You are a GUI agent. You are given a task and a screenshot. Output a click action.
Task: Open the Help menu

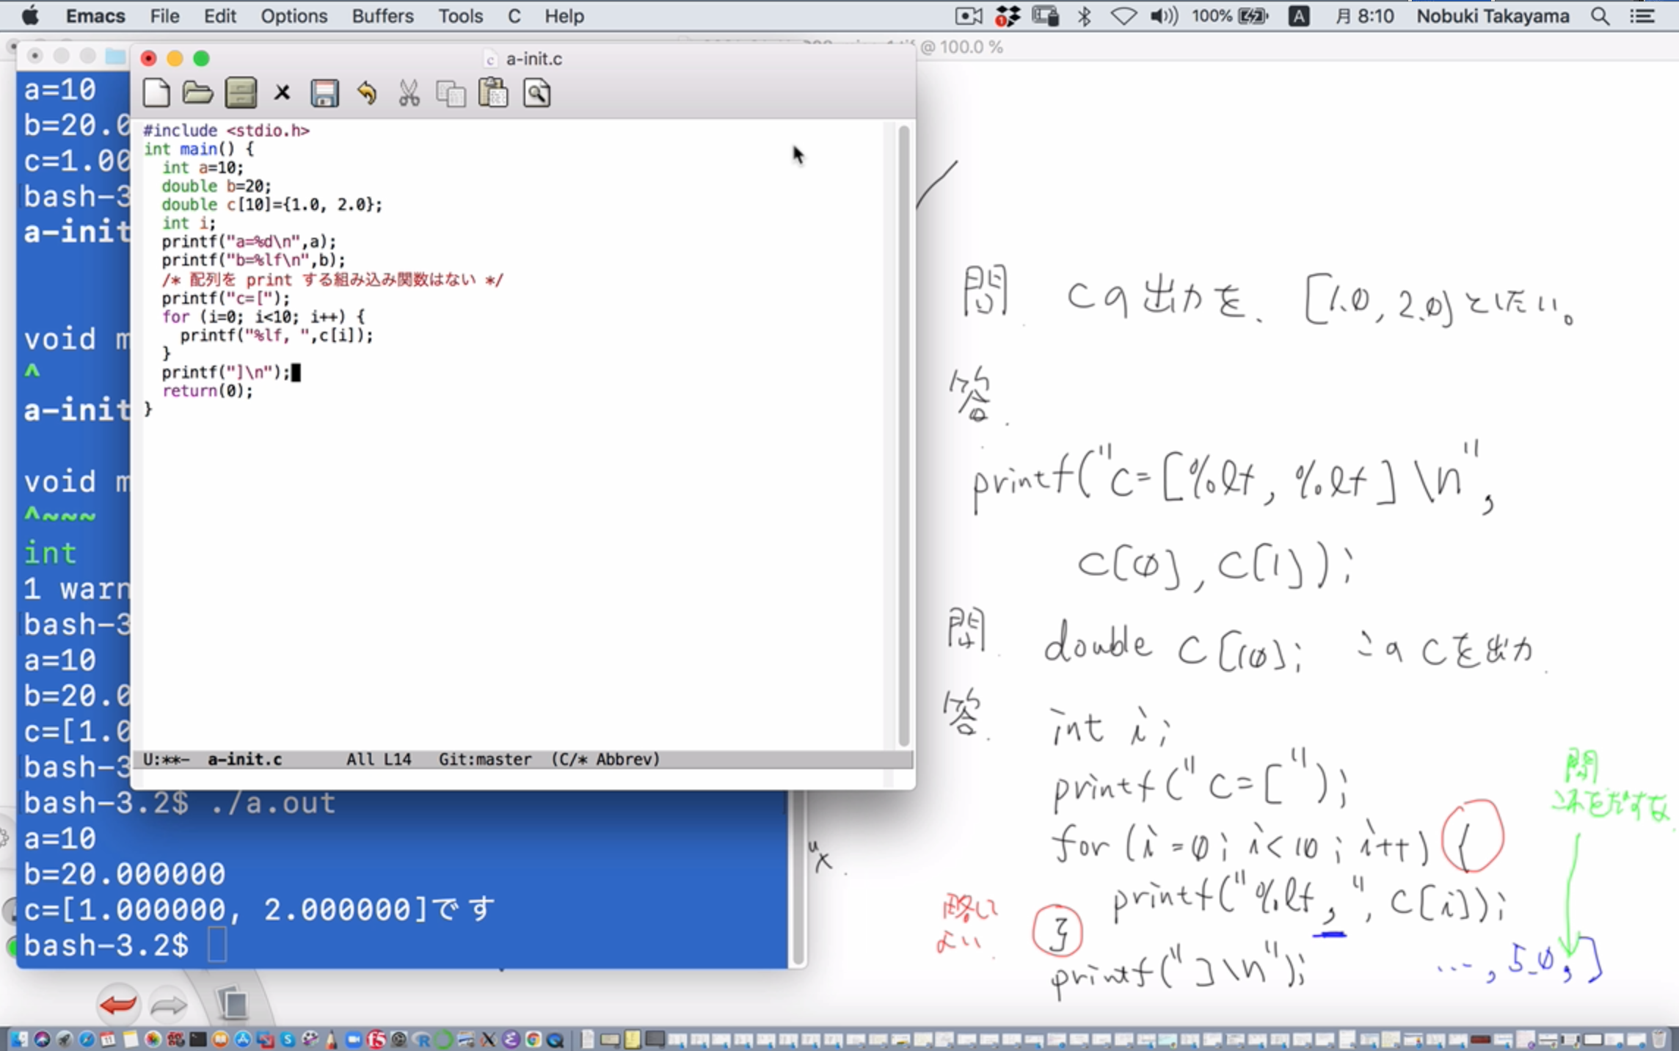[x=564, y=15]
